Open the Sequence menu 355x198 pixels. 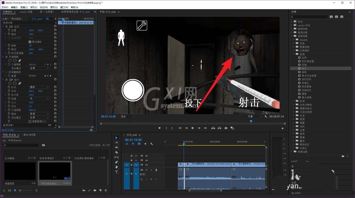point(34,7)
